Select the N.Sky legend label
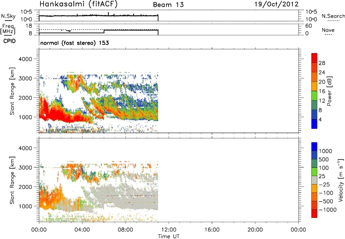The image size is (345, 239). click(x=8, y=16)
